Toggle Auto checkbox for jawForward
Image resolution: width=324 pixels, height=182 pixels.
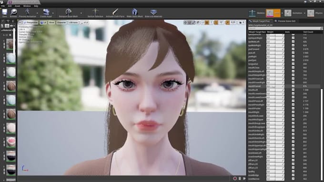point(293,49)
